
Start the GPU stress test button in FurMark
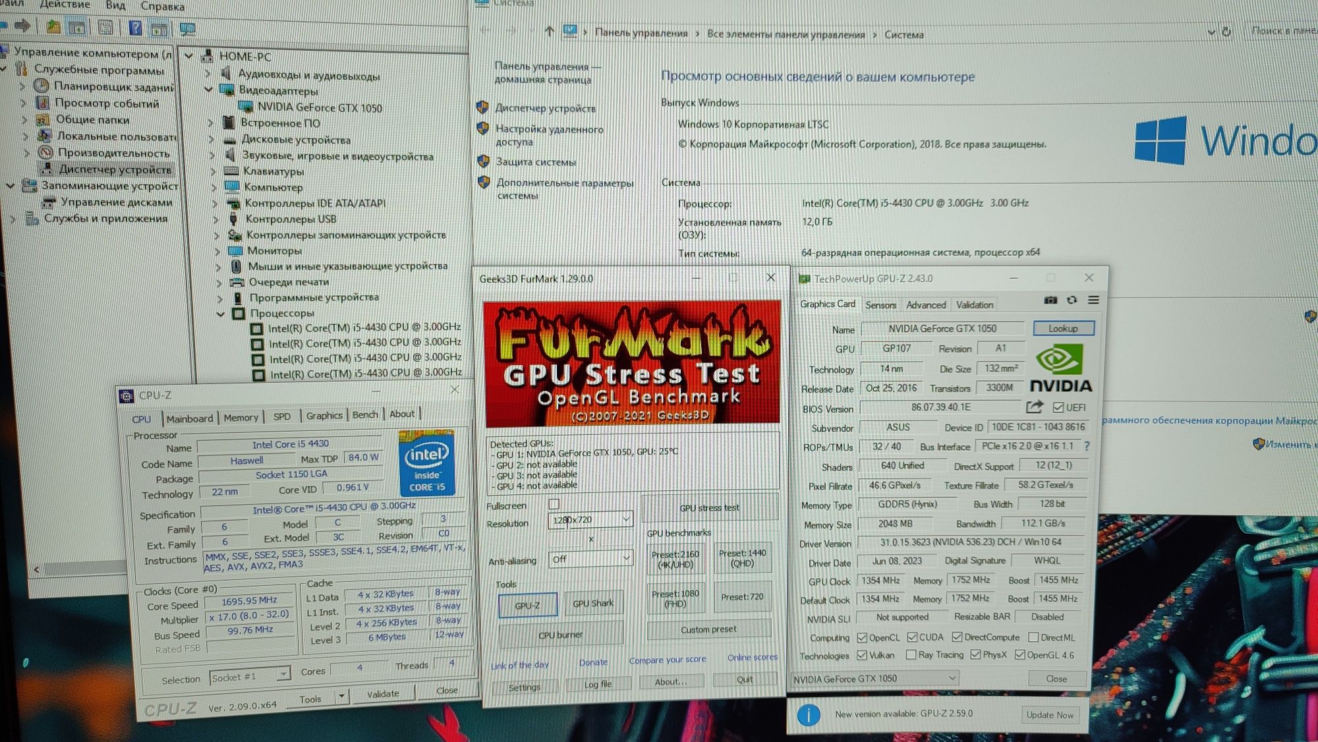coord(709,507)
